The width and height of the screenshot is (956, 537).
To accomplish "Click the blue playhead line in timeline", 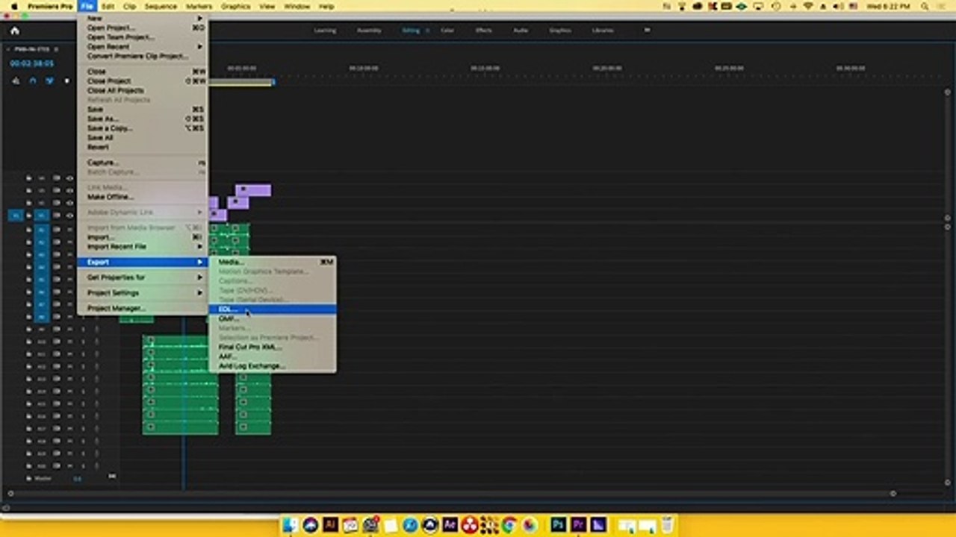I will (x=184, y=403).
